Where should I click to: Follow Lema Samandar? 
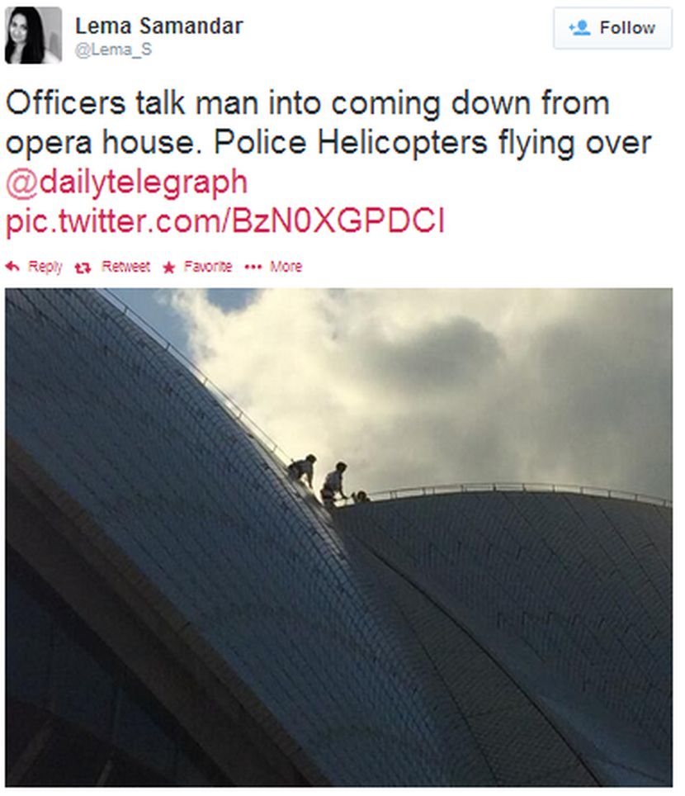tap(613, 28)
